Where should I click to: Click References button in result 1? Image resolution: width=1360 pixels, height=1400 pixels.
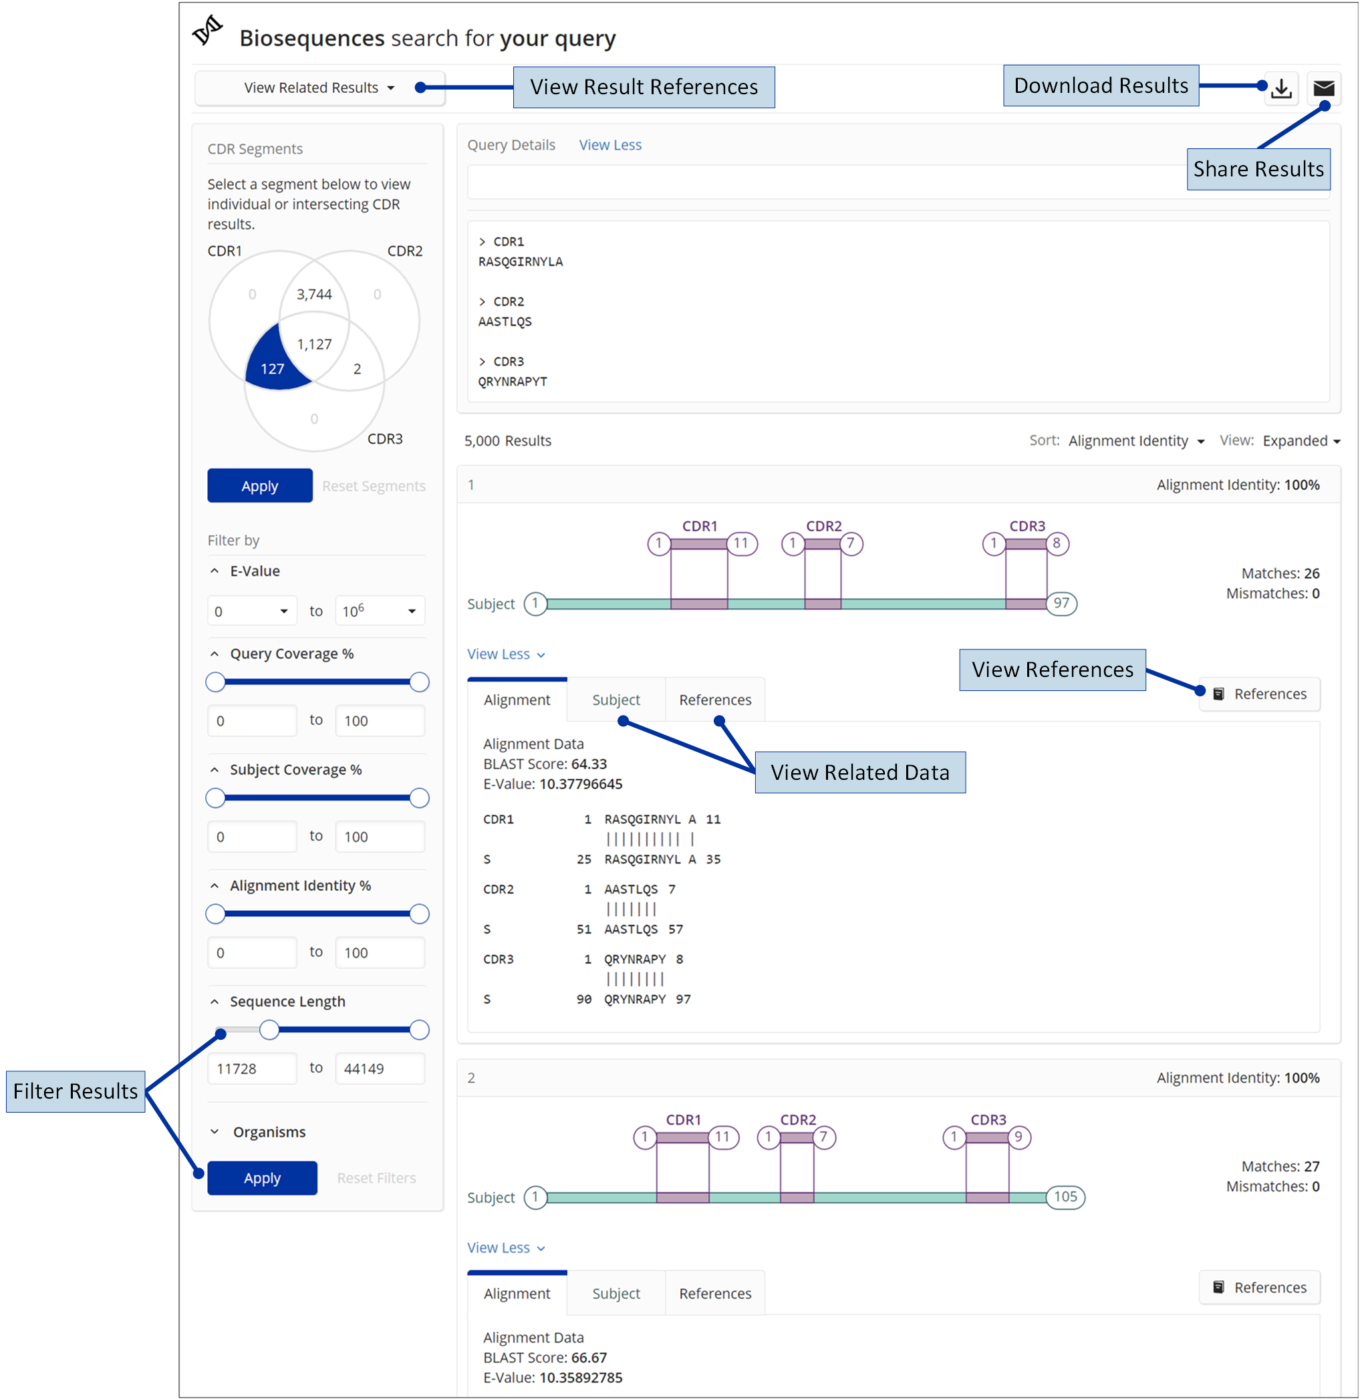pyautogui.click(x=1259, y=694)
